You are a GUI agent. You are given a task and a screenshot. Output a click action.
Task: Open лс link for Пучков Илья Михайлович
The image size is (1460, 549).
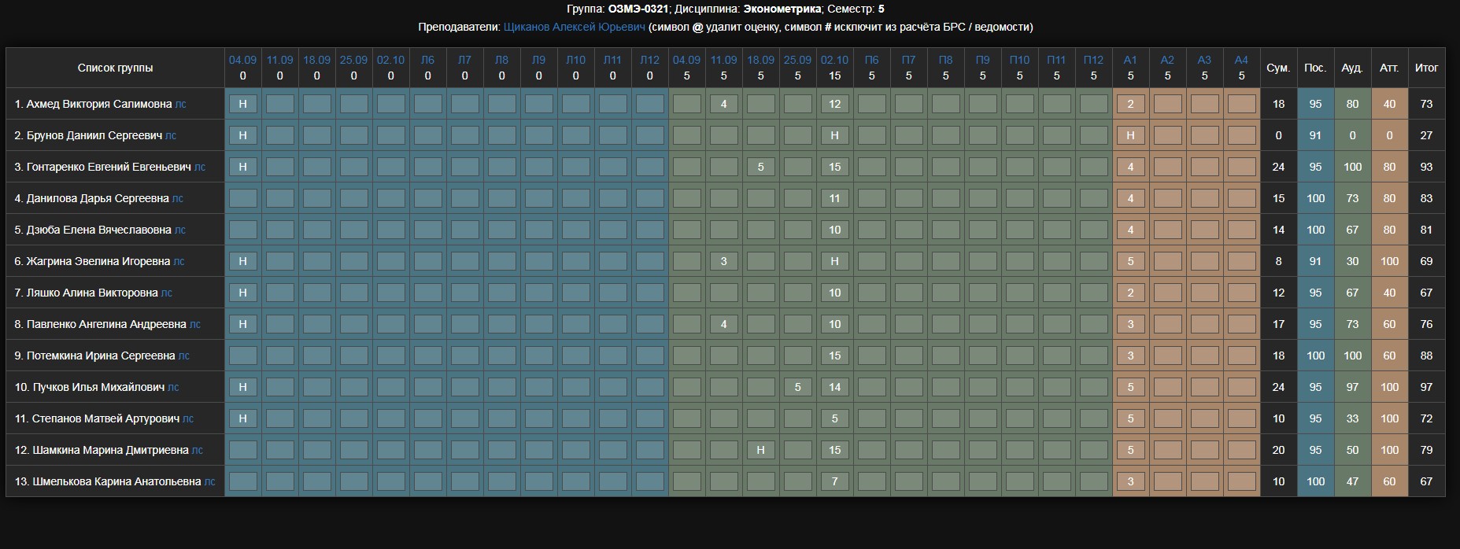tap(174, 387)
